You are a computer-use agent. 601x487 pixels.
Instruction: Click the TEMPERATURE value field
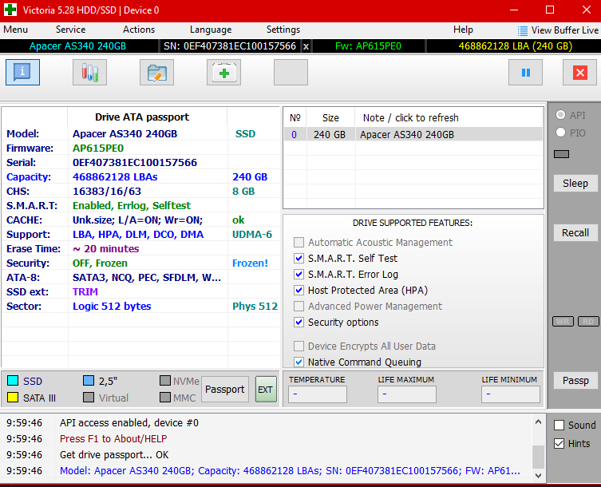(x=318, y=394)
